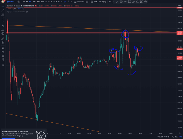Start bar Replay mode

click(x=102, y=2)
